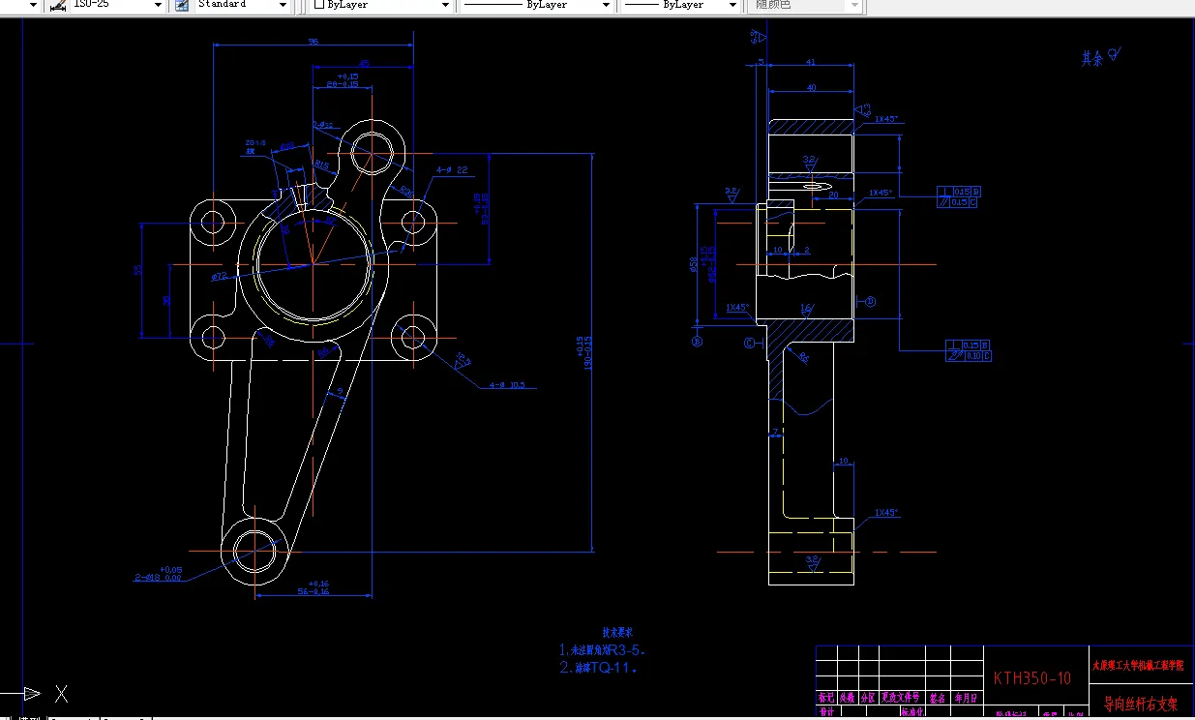This screenshot has width=1195, height=720.
Task: Click the 其余 surface finish symbol top right
Action: (x=1098, y=56)
